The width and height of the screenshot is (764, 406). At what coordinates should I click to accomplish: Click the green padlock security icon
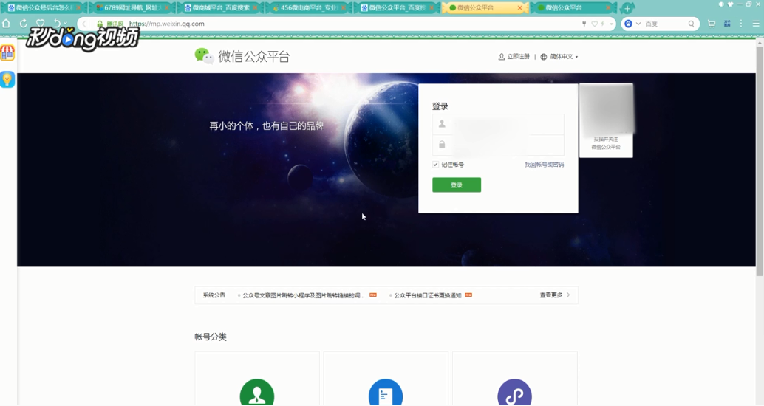pyautogui.click(x=100, y=24)
